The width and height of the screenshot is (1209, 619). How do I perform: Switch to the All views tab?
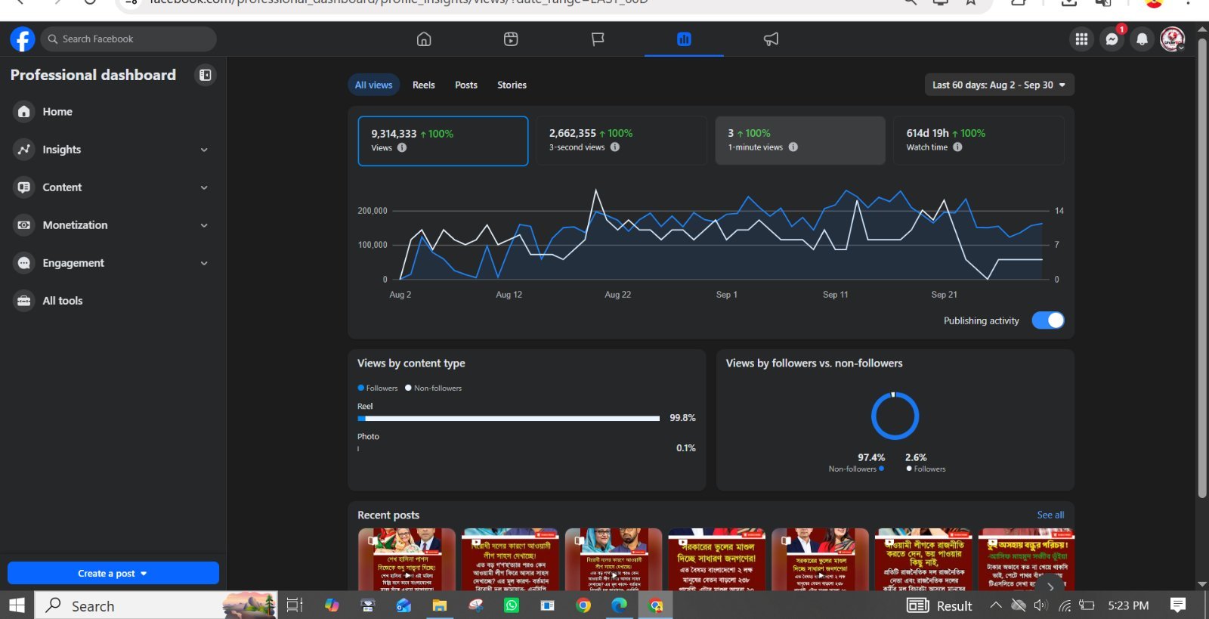click(x=373, y=85)
